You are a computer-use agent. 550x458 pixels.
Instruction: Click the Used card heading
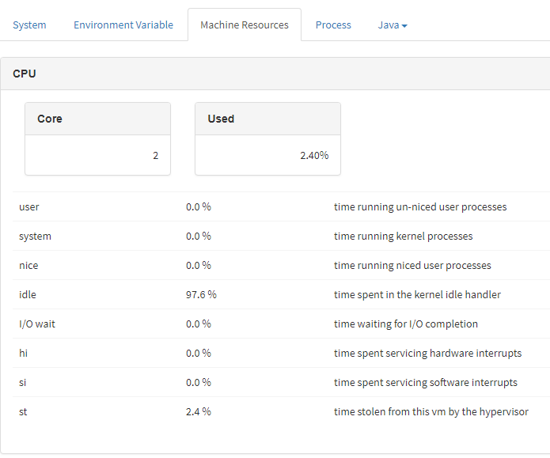[221, 119]
